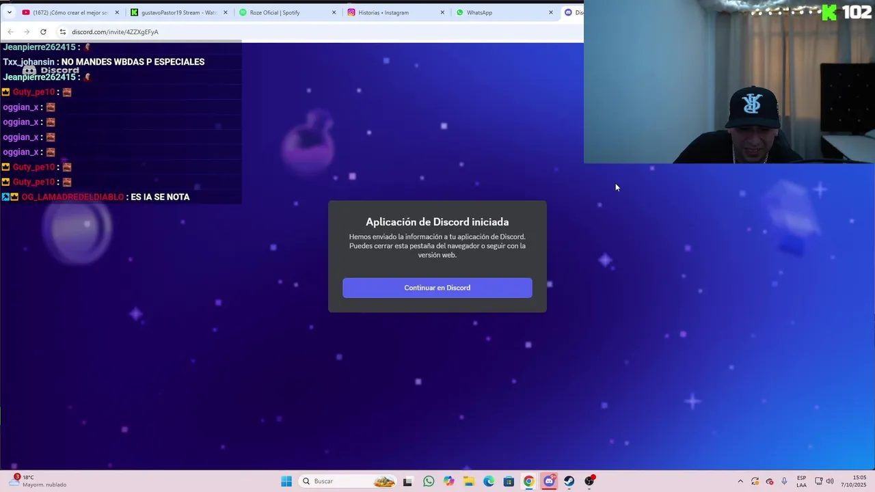
Task: Open the ESP LAA language switcher
Action: coord(801,481)
